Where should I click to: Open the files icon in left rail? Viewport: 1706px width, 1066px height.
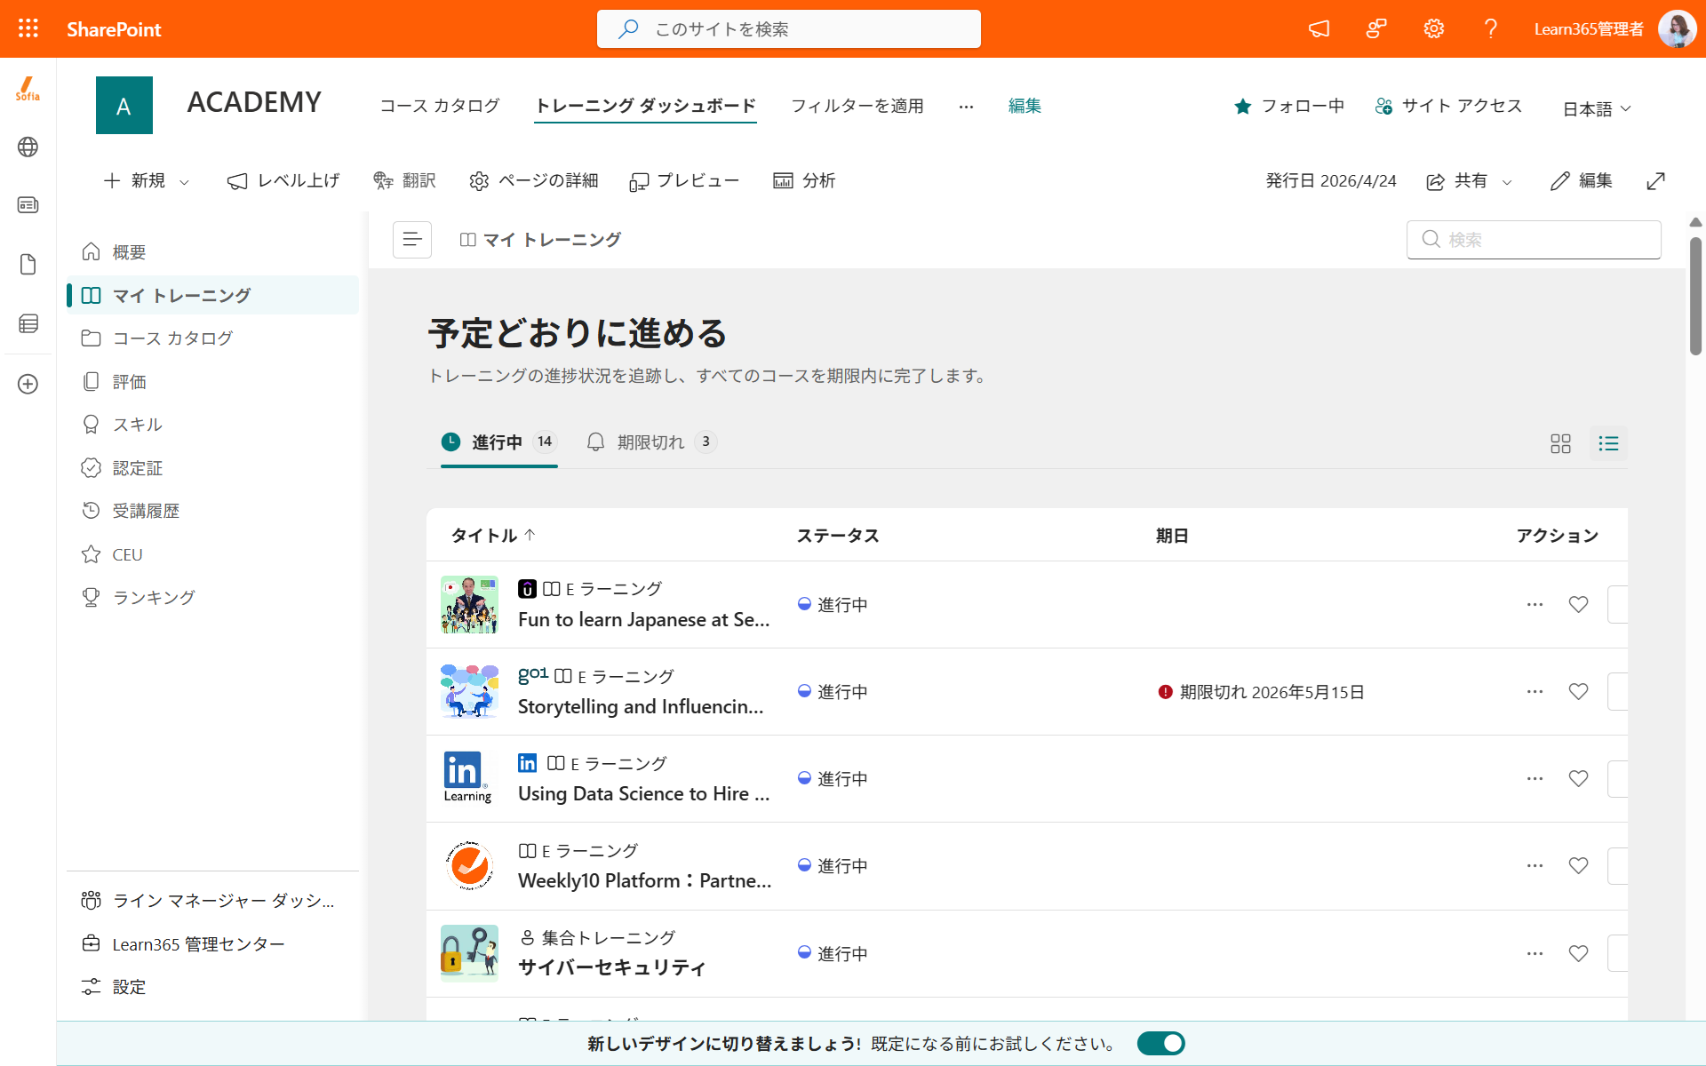click(x=28, y=265)
